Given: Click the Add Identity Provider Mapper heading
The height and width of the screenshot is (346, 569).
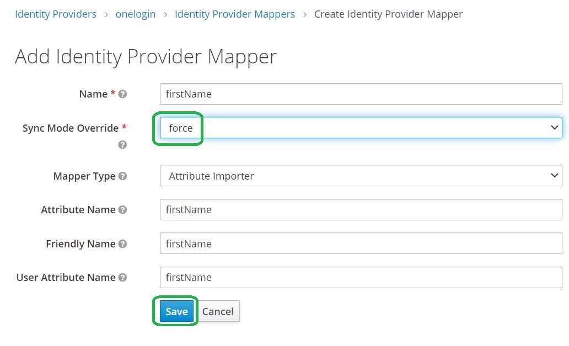Looking at the screenshot, I should tap(146, 56).
